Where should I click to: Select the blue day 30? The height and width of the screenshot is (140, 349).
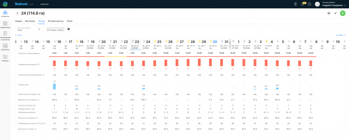pyautogui.click(x=213, y=44)
